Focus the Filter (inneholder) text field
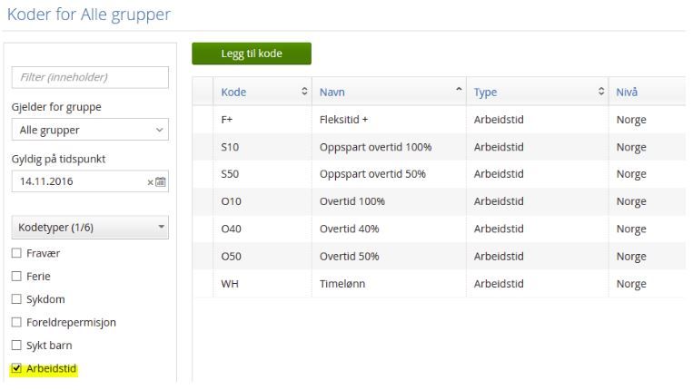Viewport: 693px width, 390px height. [90, 77]
